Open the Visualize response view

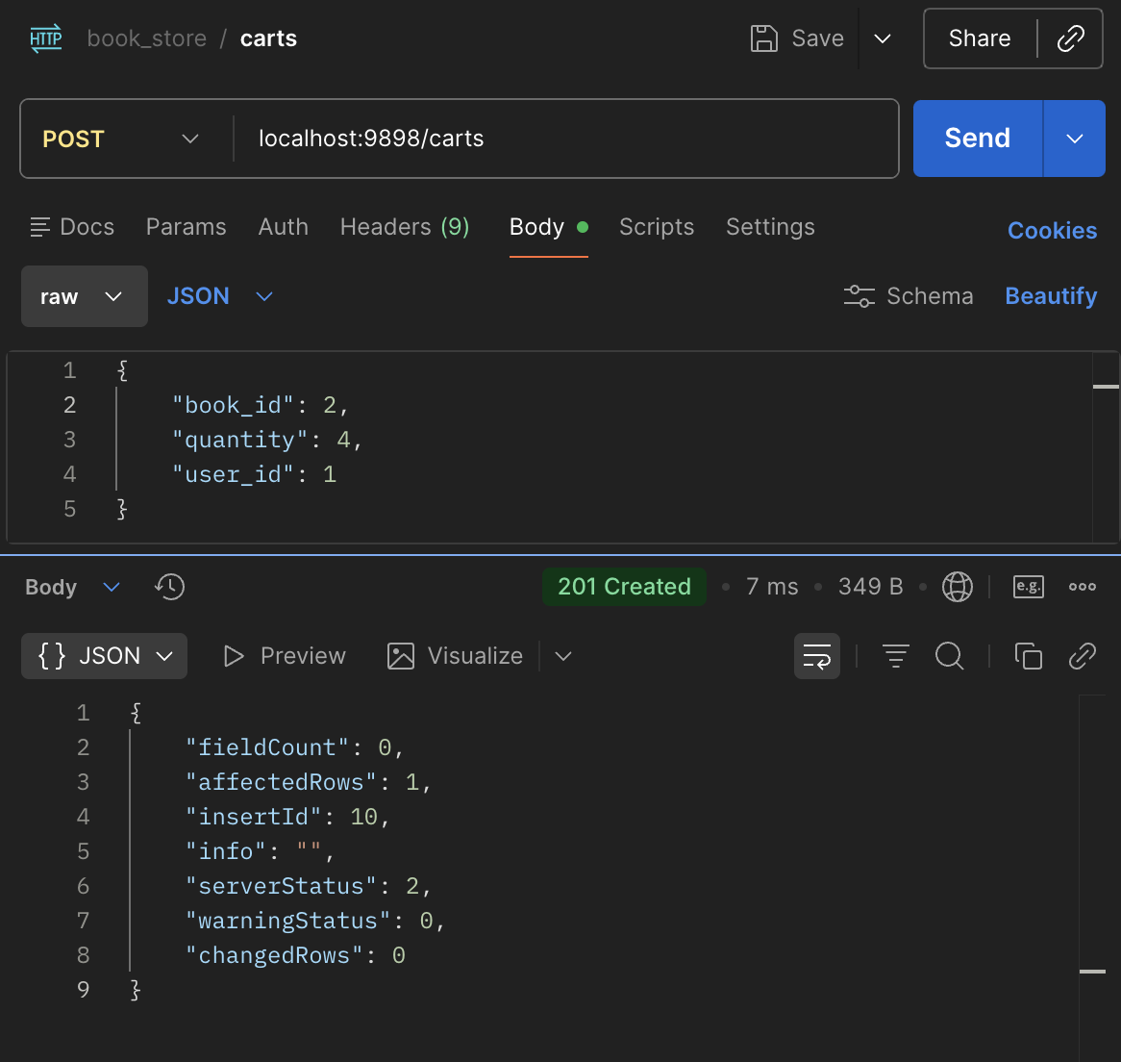(x=455, y=656)
